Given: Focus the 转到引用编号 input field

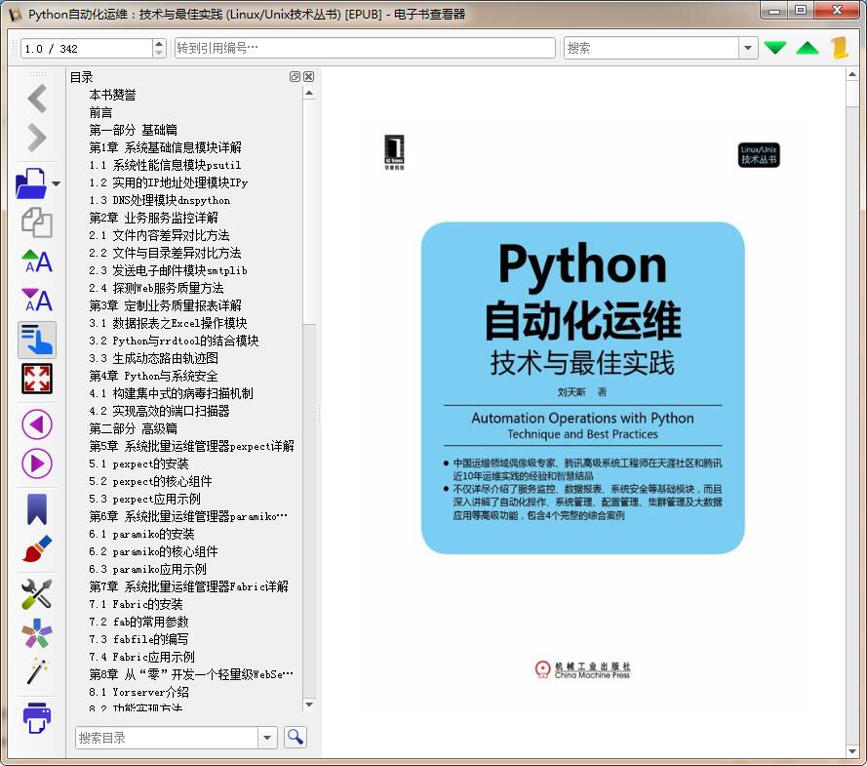Looking at the screenshot, I should tap(365, 48).
